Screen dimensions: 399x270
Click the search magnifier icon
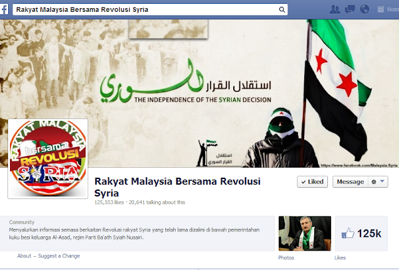pos(282,10)
